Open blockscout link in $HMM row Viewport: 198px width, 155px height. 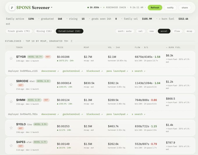(94, 114)
